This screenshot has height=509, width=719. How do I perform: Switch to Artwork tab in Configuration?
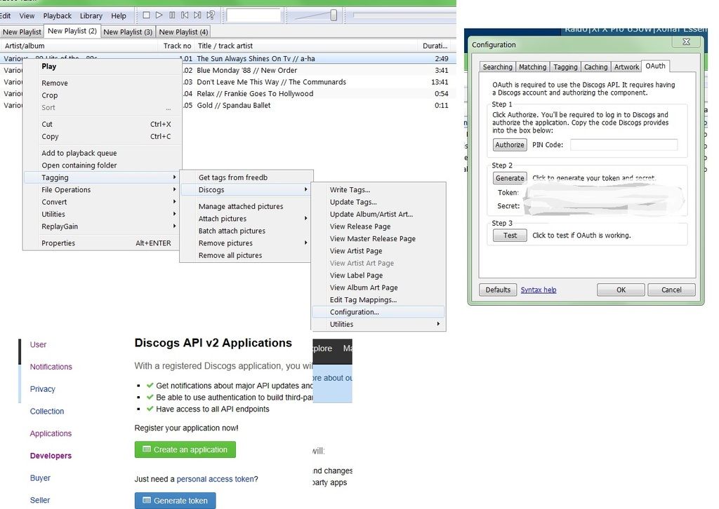pyautogui.click(x=626, y=67)
